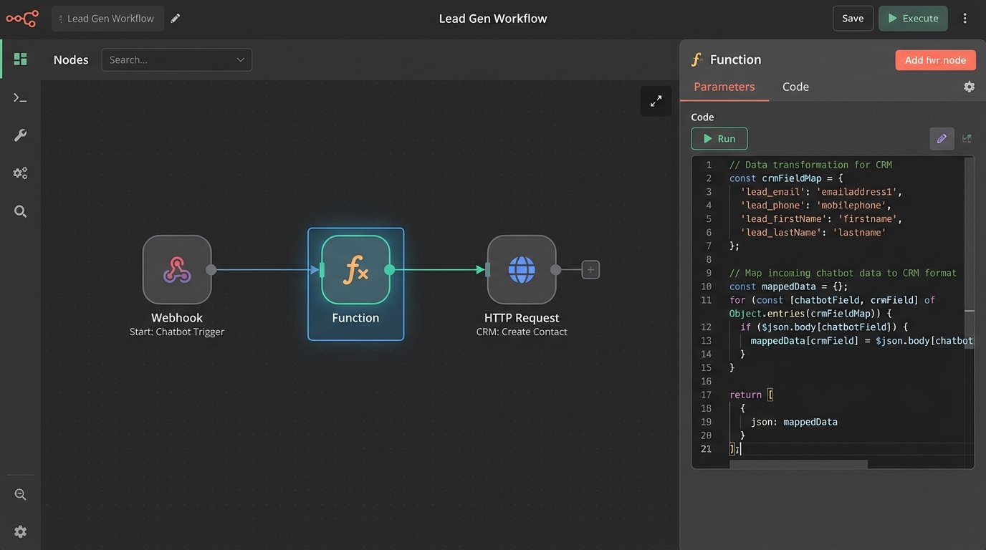
Task: Open the Nodes search dropdown arrow
Action: (241, 60)
